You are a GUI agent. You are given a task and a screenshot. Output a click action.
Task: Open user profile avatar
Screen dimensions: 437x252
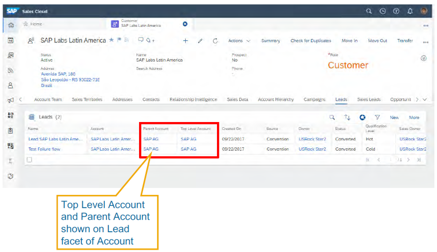424,11
